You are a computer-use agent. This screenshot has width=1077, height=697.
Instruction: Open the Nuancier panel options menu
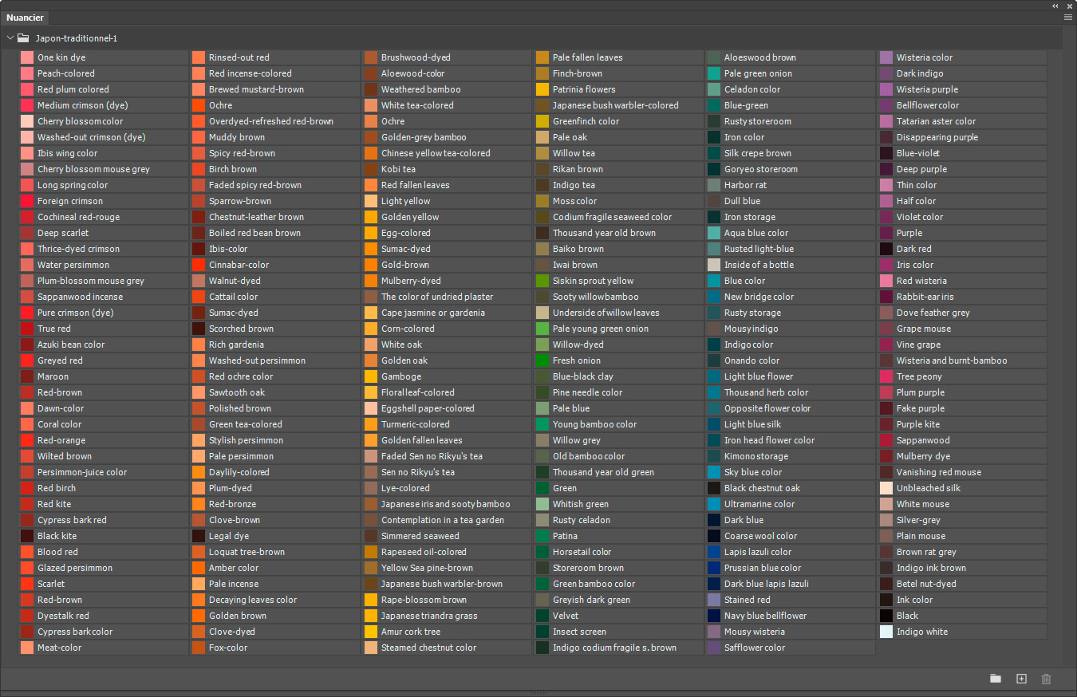1068,17
